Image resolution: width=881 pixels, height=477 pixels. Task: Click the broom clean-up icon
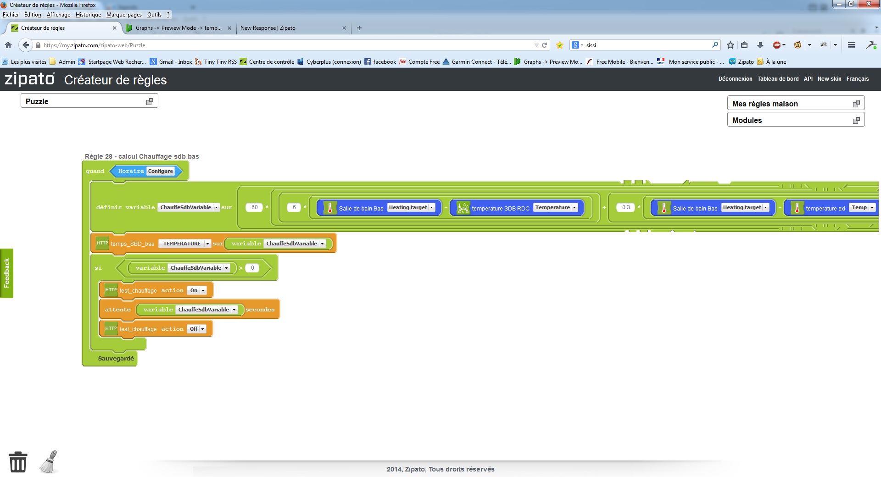(49, 461)
